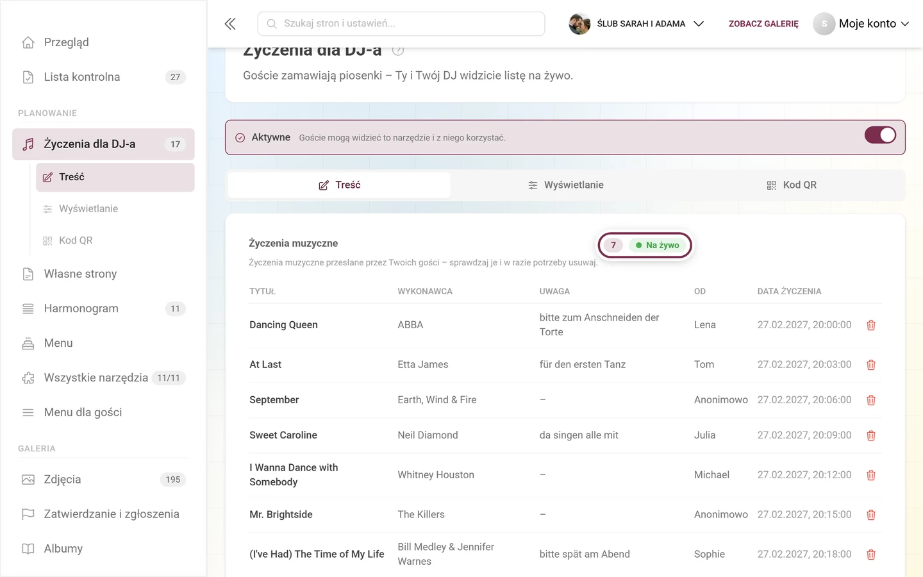Image resolution: width=923 pixels, height=577 pixels.
Task: Focus the Szukaj stron i ustawień search field
Action: tap(401, 24)
